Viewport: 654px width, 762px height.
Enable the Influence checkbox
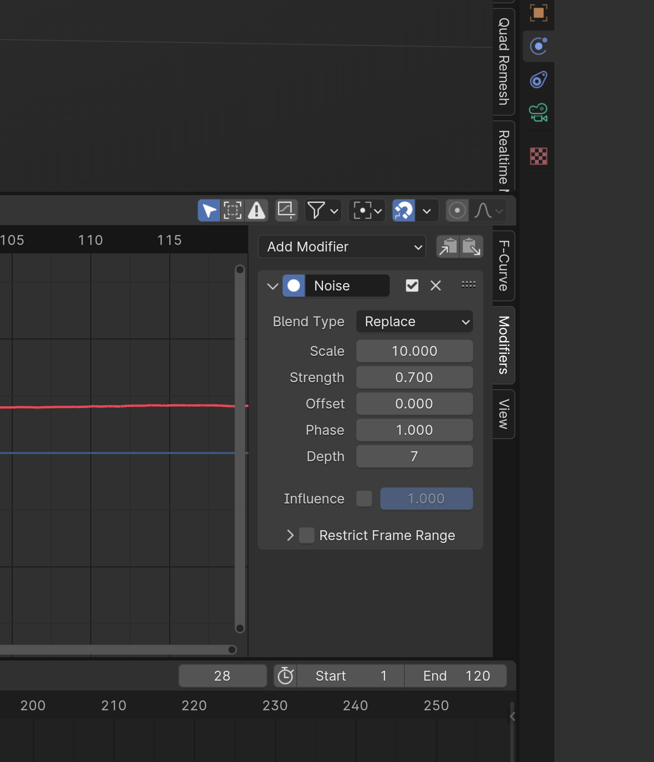(364, 499)
